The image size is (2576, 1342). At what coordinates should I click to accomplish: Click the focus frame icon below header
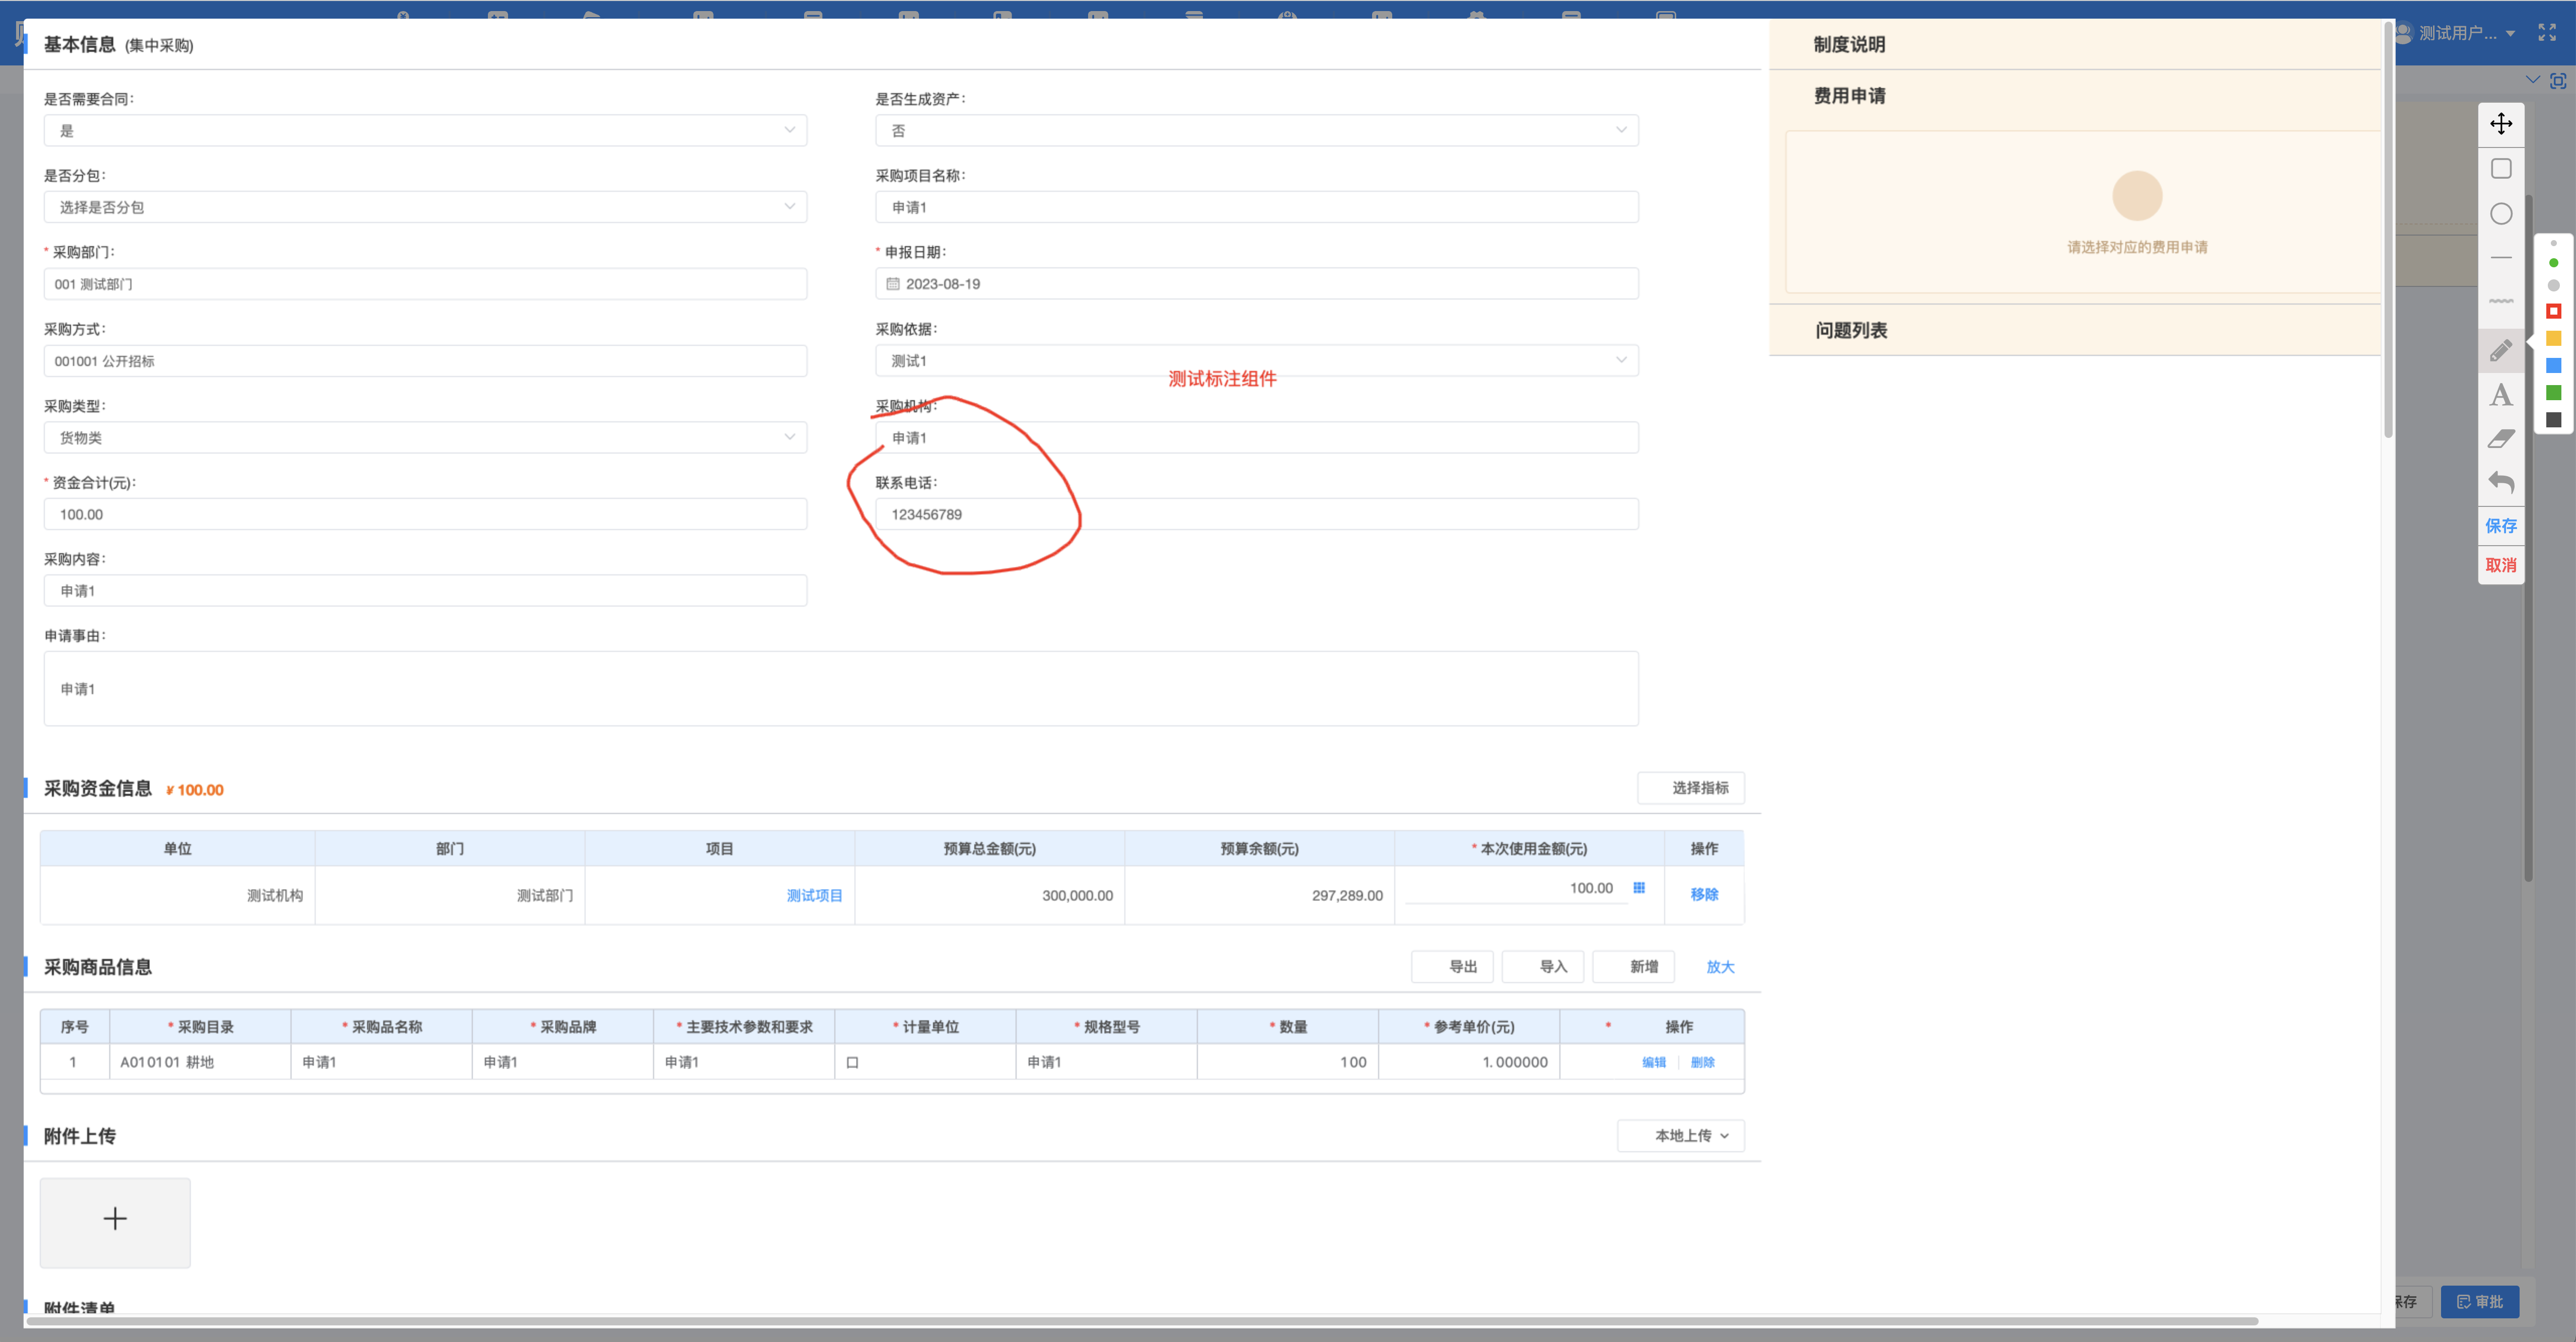click(2558, 81)
